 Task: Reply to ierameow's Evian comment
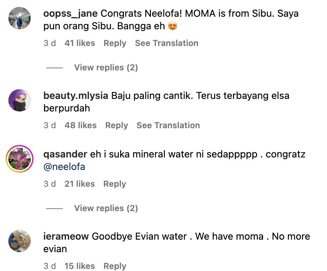[115, 266]
